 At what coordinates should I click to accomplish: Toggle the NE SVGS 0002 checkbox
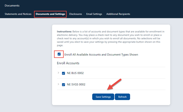pos(64,85)
